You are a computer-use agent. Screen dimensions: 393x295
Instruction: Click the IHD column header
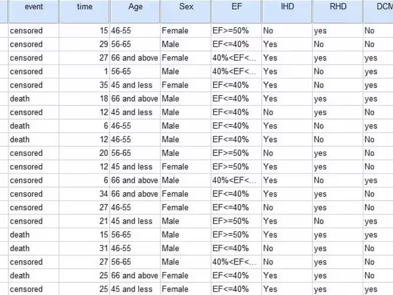click(287, 7)
